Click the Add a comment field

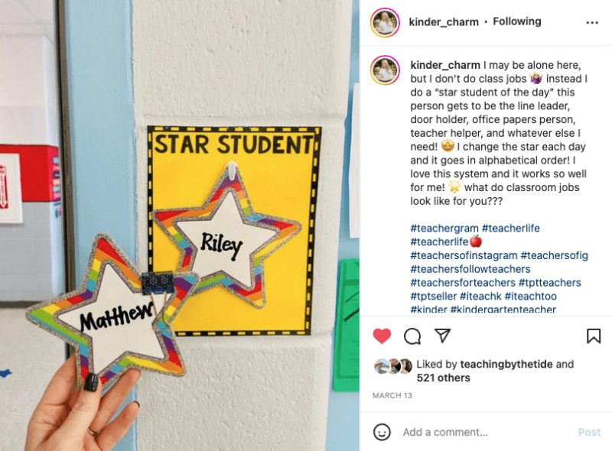[x=486, y=432]
